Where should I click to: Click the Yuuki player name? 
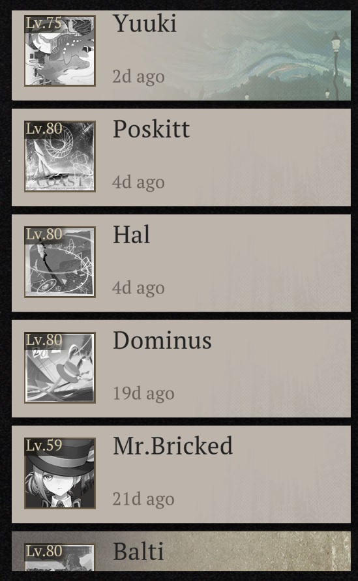pos(145,23)
